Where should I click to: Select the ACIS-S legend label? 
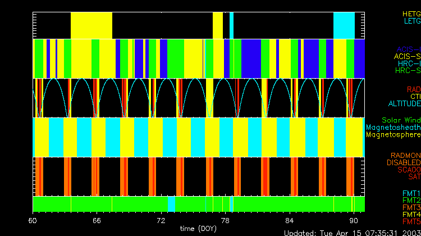click(407, 56)
